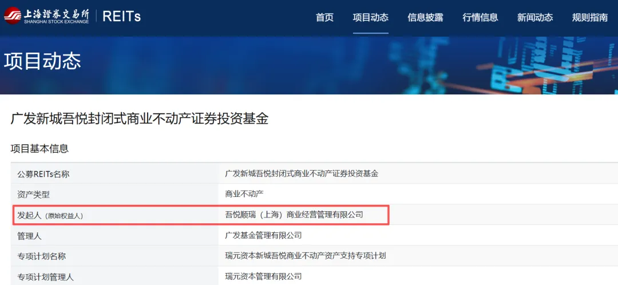
Task: Open the 信息披露 menu
Action: pos(425,17)
